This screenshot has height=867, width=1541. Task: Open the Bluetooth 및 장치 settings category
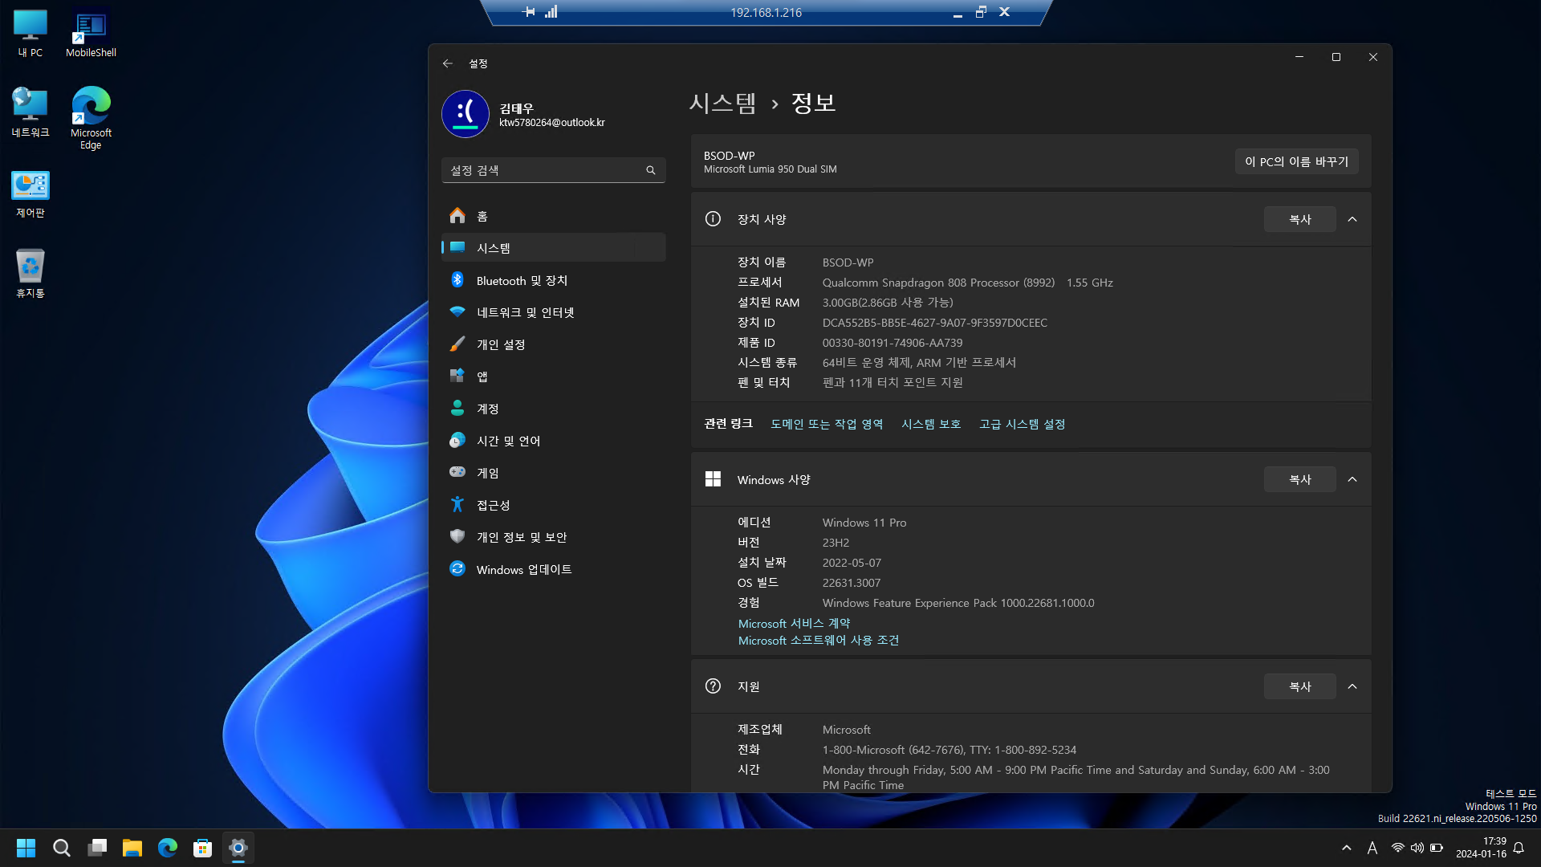[522, 280]
